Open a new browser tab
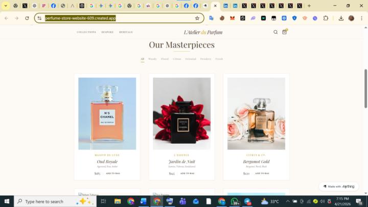This screenshot has height=207, width=368. tap(309, 6)
